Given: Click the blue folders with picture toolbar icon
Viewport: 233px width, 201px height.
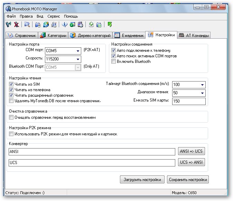Looking at the screenshot, I should point(38,25).
